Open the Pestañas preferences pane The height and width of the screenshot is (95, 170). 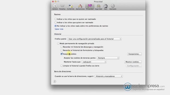click(62, 7)
